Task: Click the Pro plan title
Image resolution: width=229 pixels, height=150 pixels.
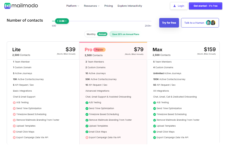Action: [88, 50]
